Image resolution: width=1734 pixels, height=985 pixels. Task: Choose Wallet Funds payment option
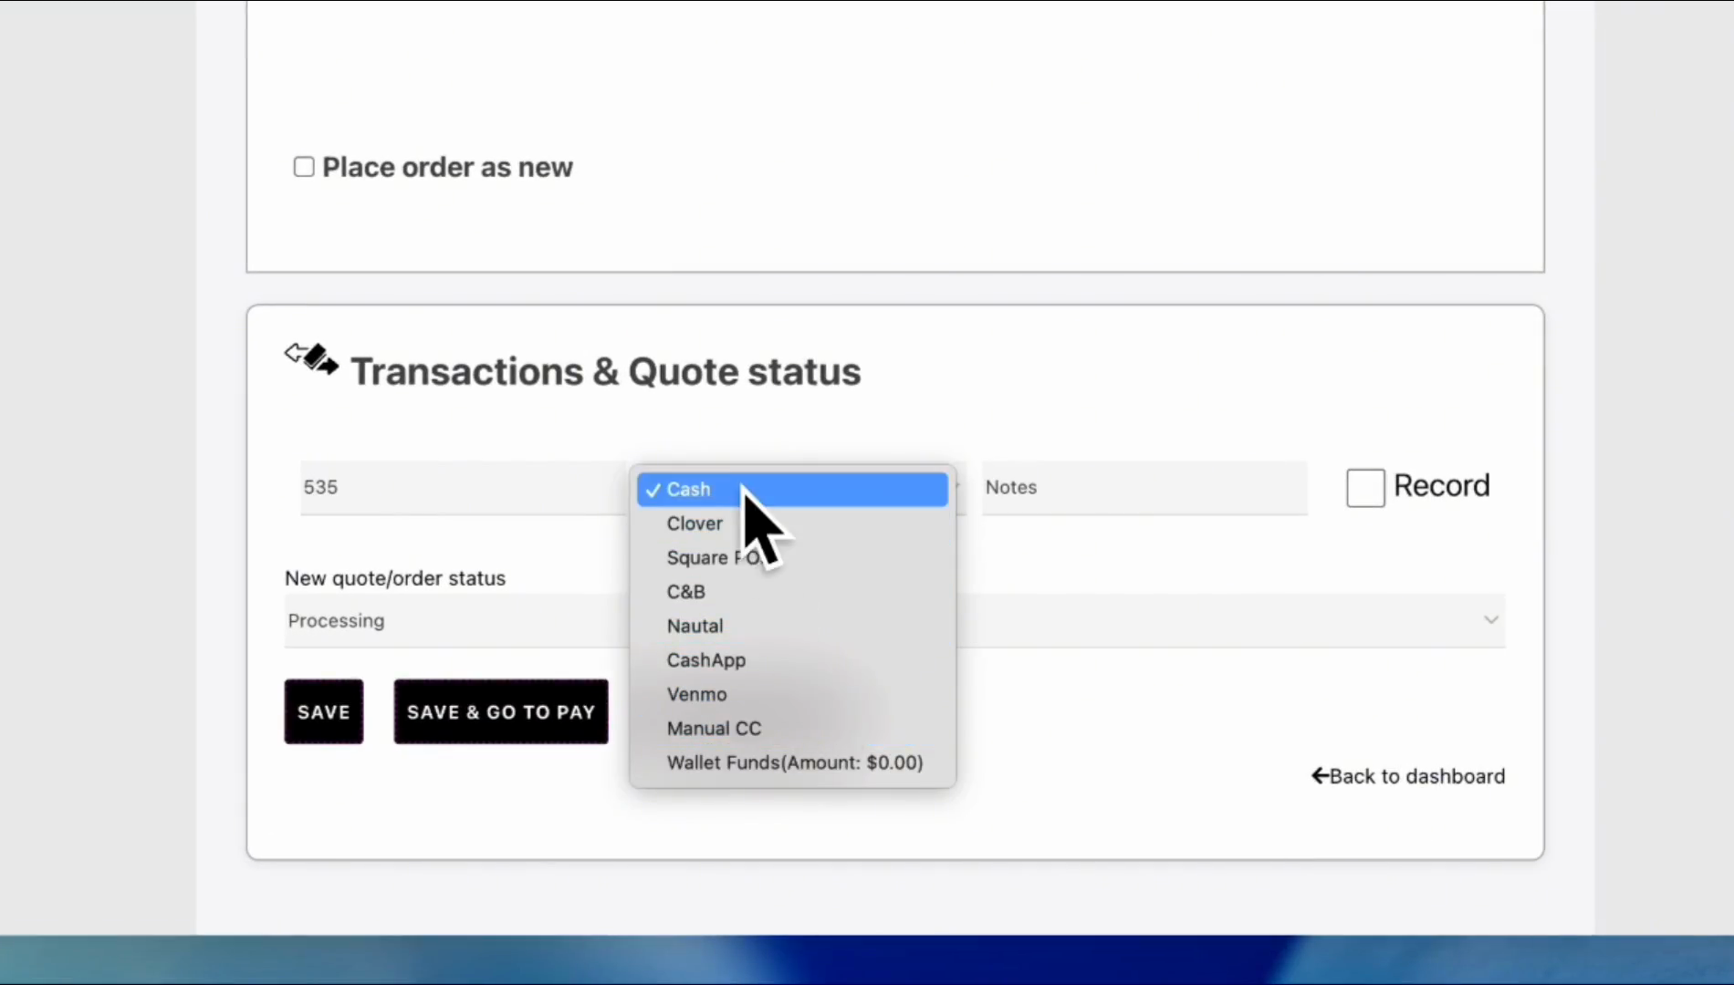794,763
